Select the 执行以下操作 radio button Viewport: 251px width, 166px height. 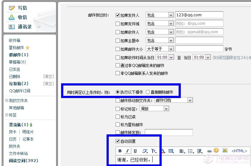tap(118, 92)
